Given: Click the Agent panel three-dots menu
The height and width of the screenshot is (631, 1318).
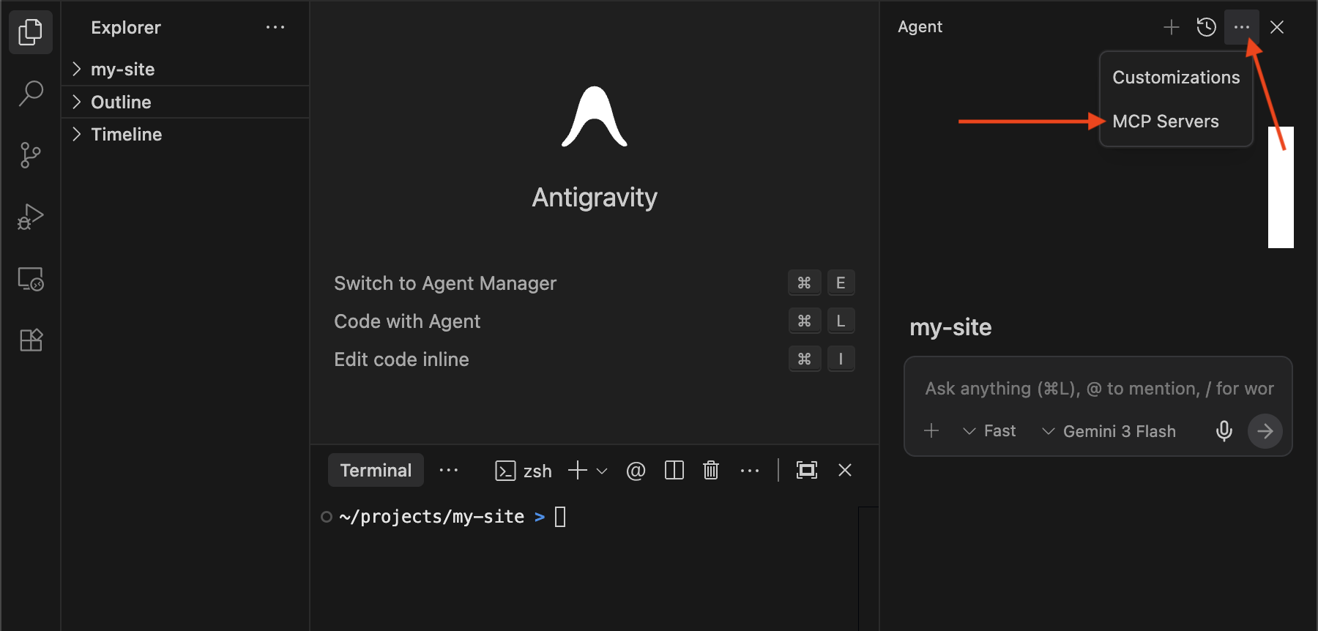Looking at the screenshot, I should click(1241, 27).
